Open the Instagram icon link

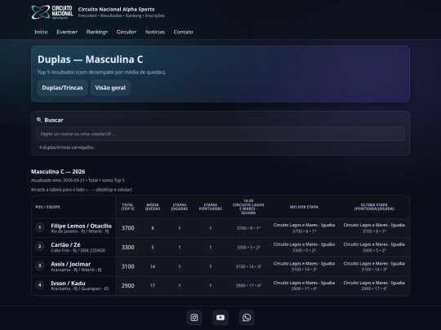point(194,318)
